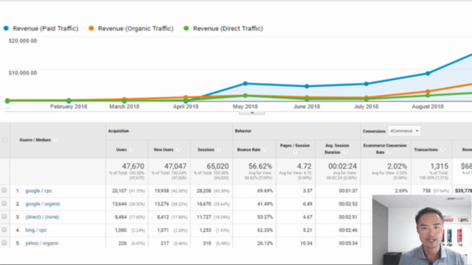Click the Avg. Session Duration help icon
Viewport: 472px width, 265px height.
(345, 152)
